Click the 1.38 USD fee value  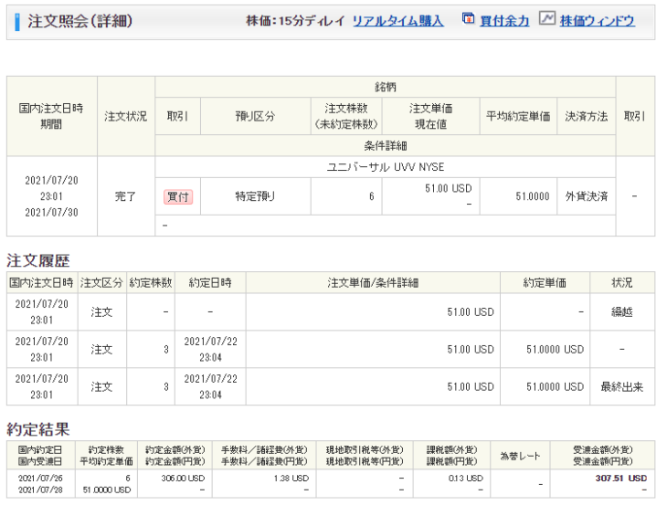click(x=291, y=478)
